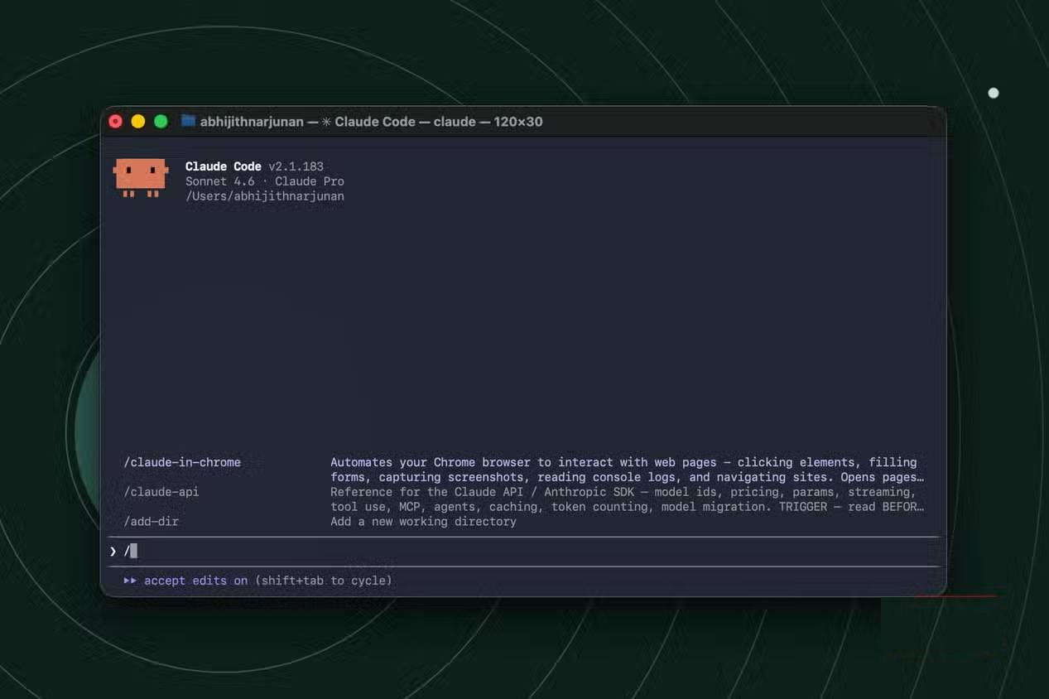Click the 'Sonnet 4.6 · Claude Pro' line
The height and width of the screenshot is (699, 1049).
coord(265,181)
